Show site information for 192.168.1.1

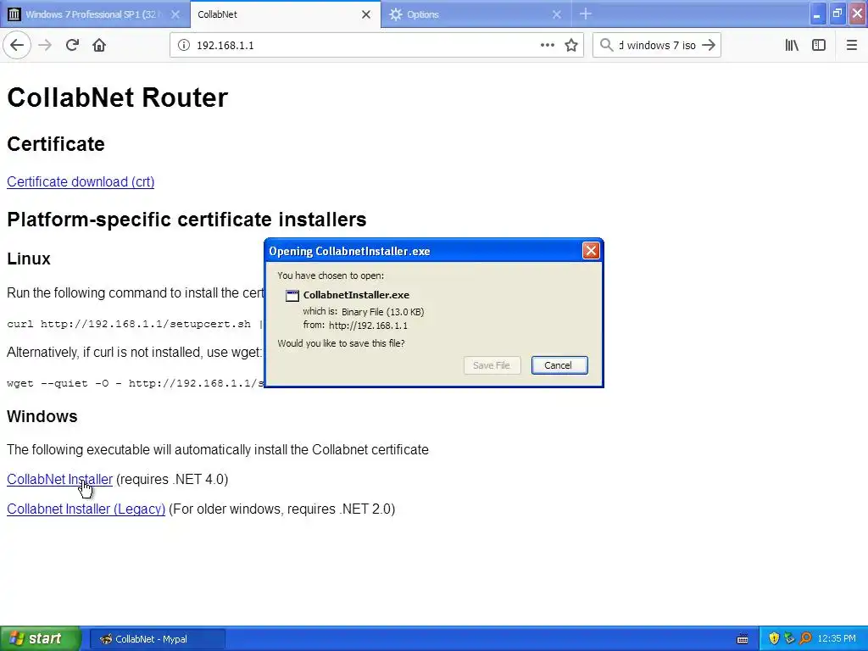coord(184,45)
